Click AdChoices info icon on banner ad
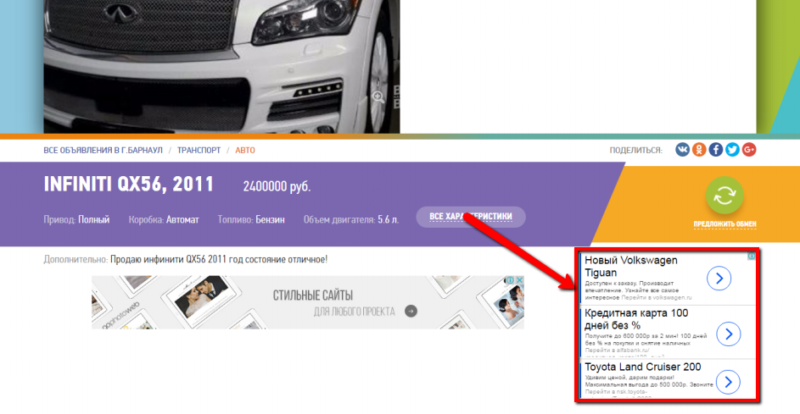 pos(510,280)
